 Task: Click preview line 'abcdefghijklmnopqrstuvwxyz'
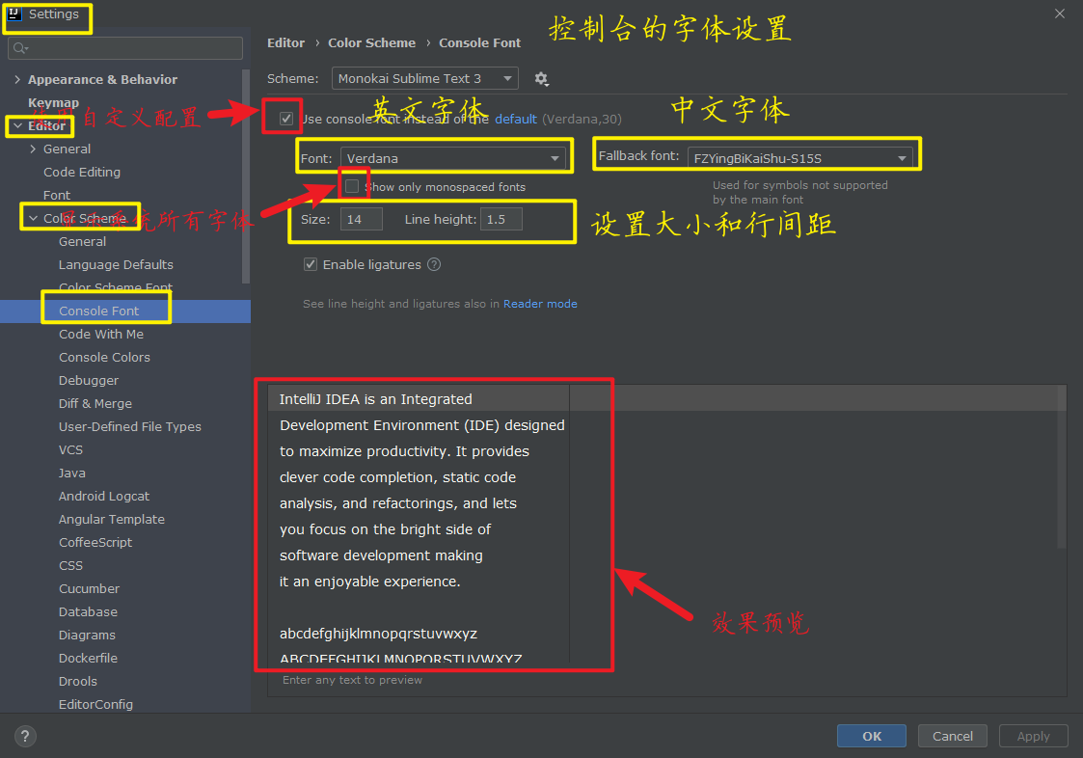click(378, 634)
